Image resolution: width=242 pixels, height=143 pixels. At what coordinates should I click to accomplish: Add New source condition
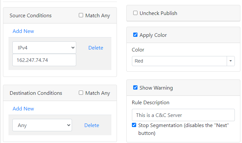[x=23, y=31]
